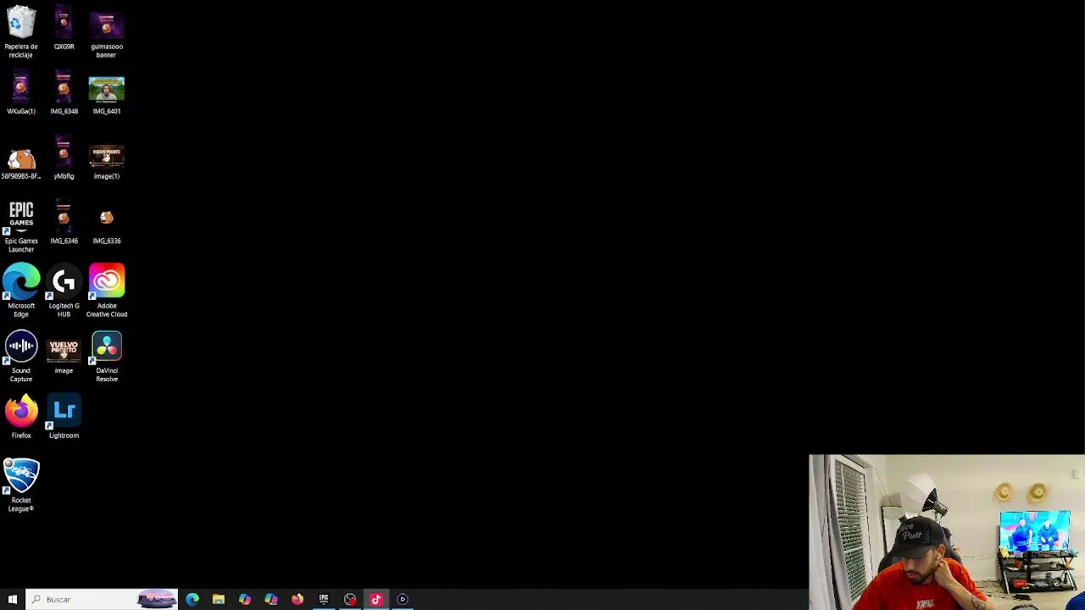Select the IMG_6336 desktop file
The height and width of the screenshot is (610, 1085).
pos(107,225)
